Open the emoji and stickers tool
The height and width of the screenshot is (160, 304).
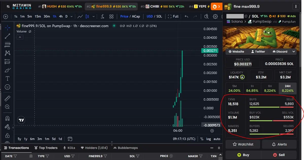pyautogui.click(x=8, y=87)
